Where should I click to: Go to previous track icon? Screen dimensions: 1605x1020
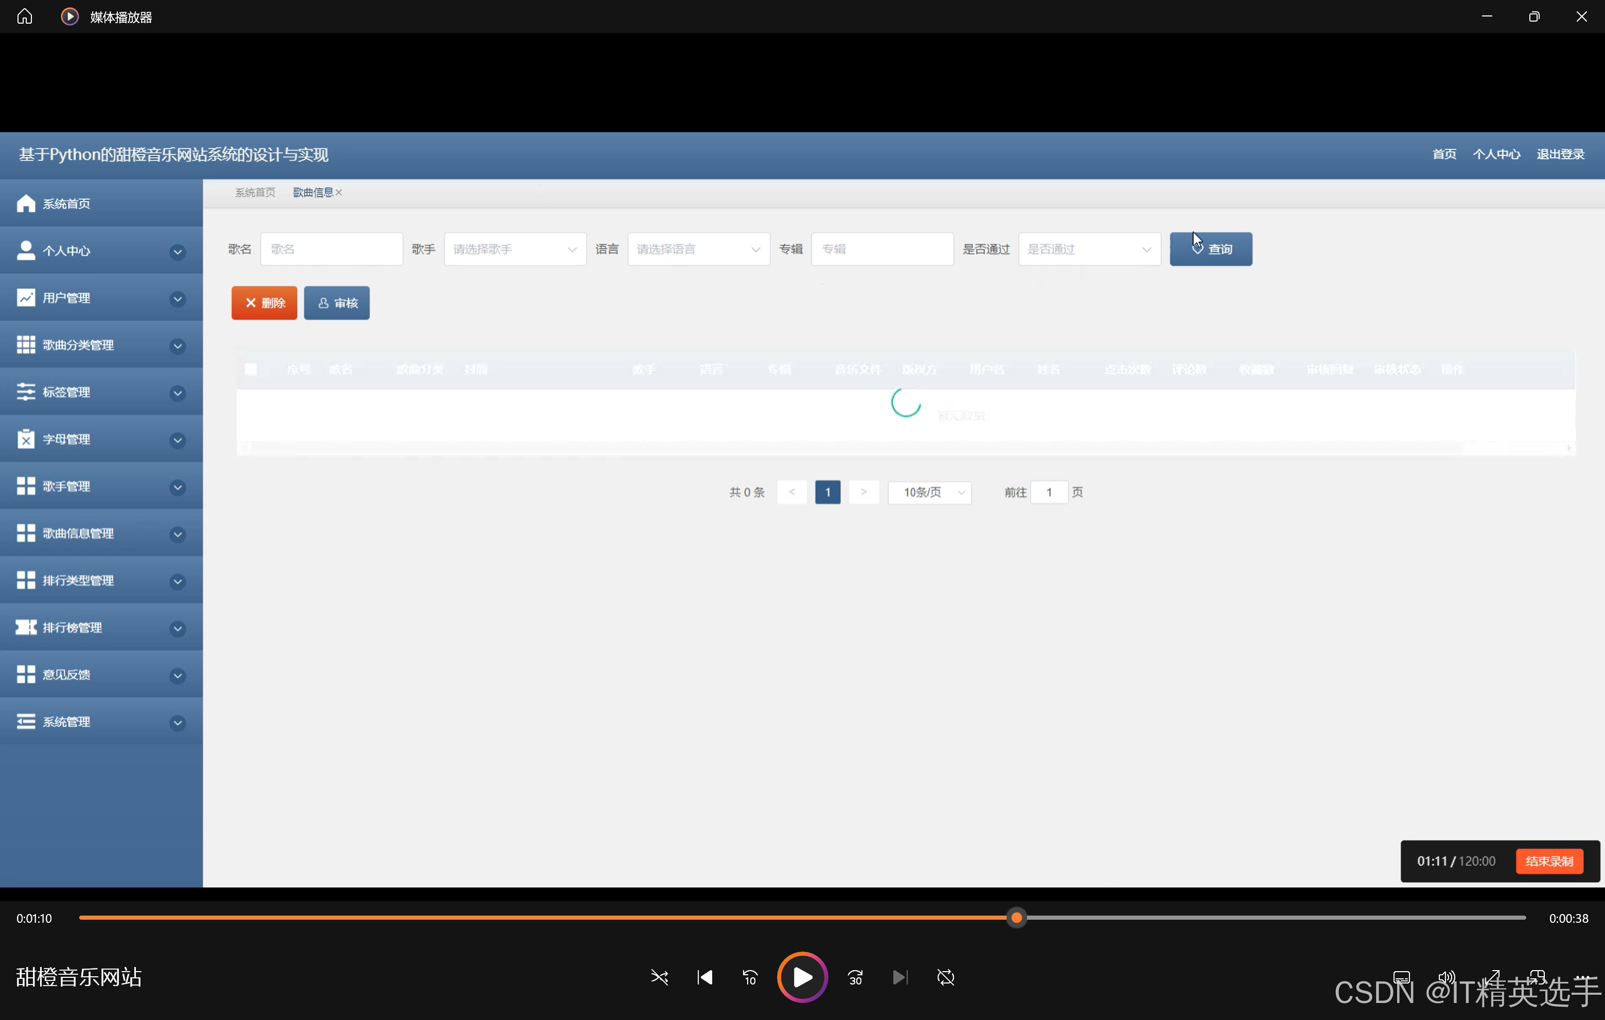(704, 977)
